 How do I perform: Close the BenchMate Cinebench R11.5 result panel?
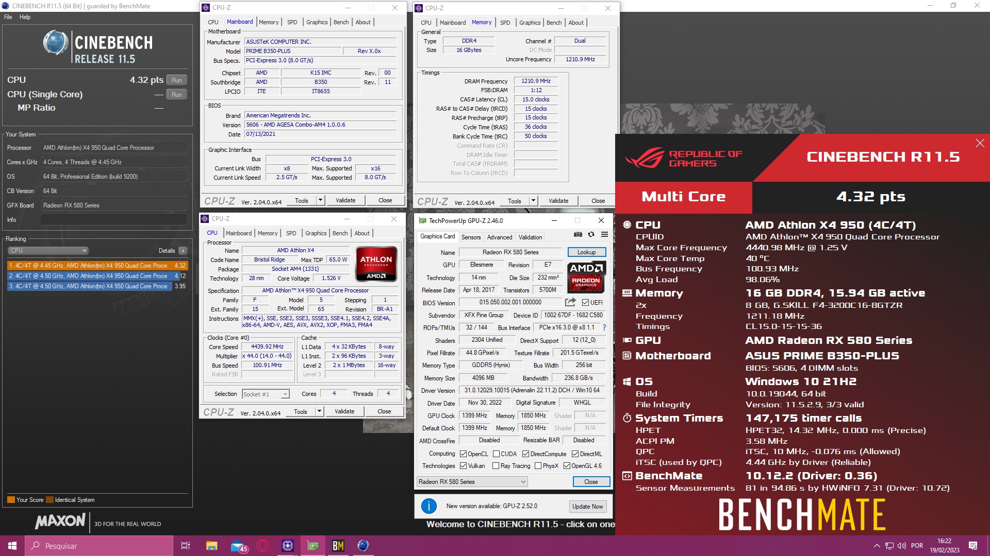click(x=980, y=143)
